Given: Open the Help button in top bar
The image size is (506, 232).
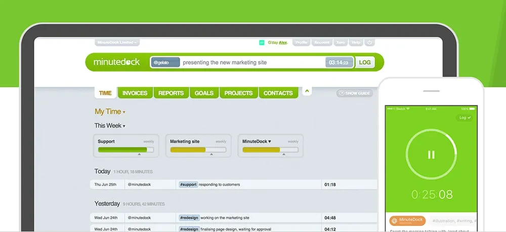Looking at the screenshot, I should pos(356,42).
